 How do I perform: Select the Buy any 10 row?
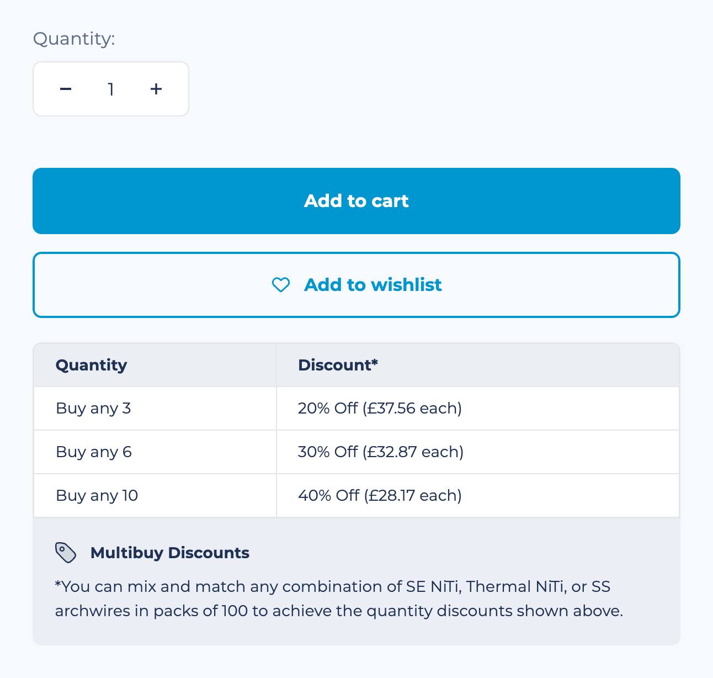(97, 495)
